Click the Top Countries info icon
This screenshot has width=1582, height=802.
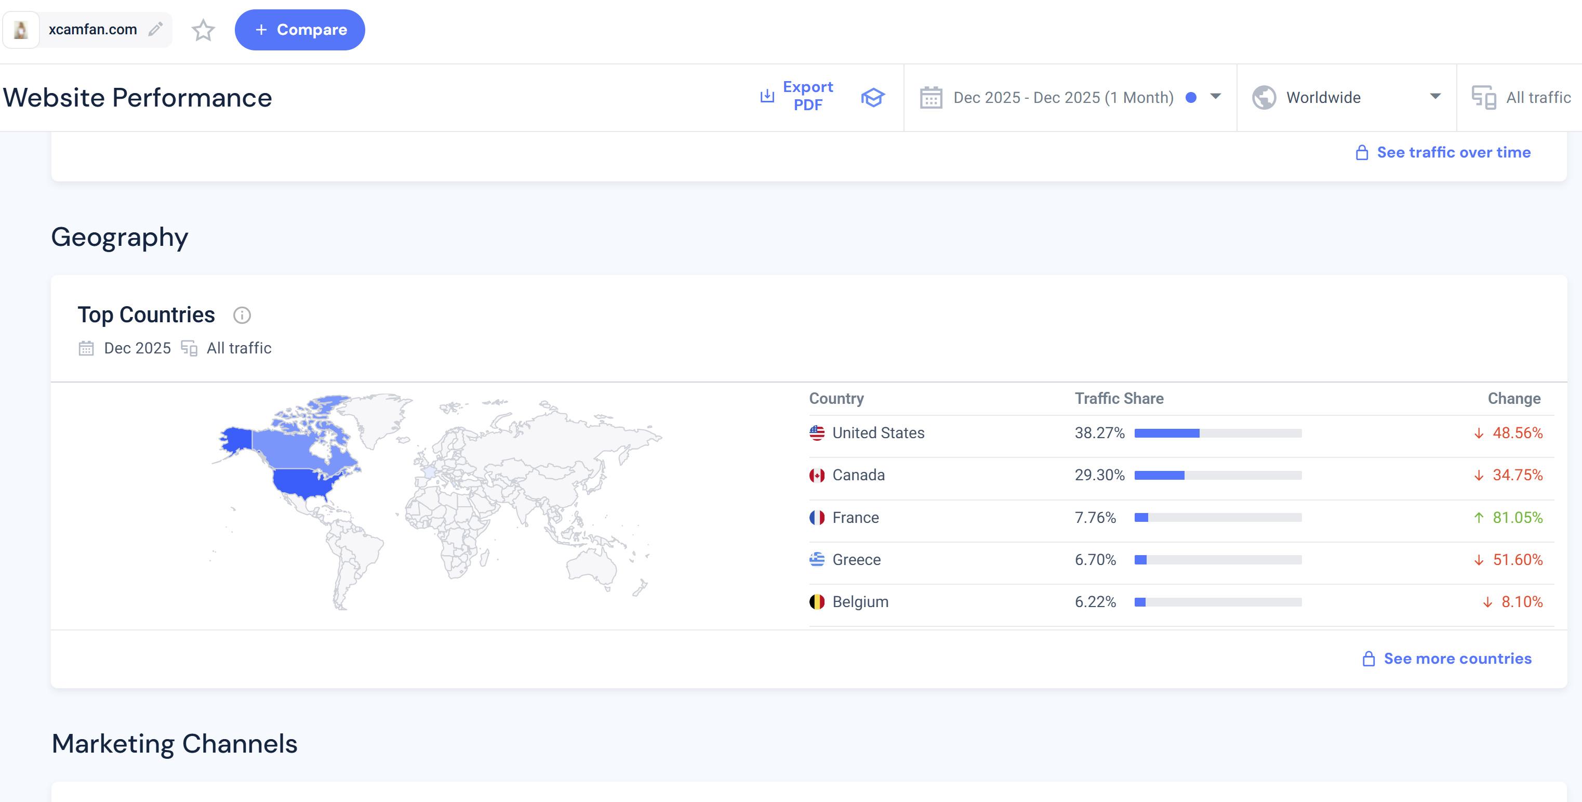pyautogui.click(x=242, y=315)
